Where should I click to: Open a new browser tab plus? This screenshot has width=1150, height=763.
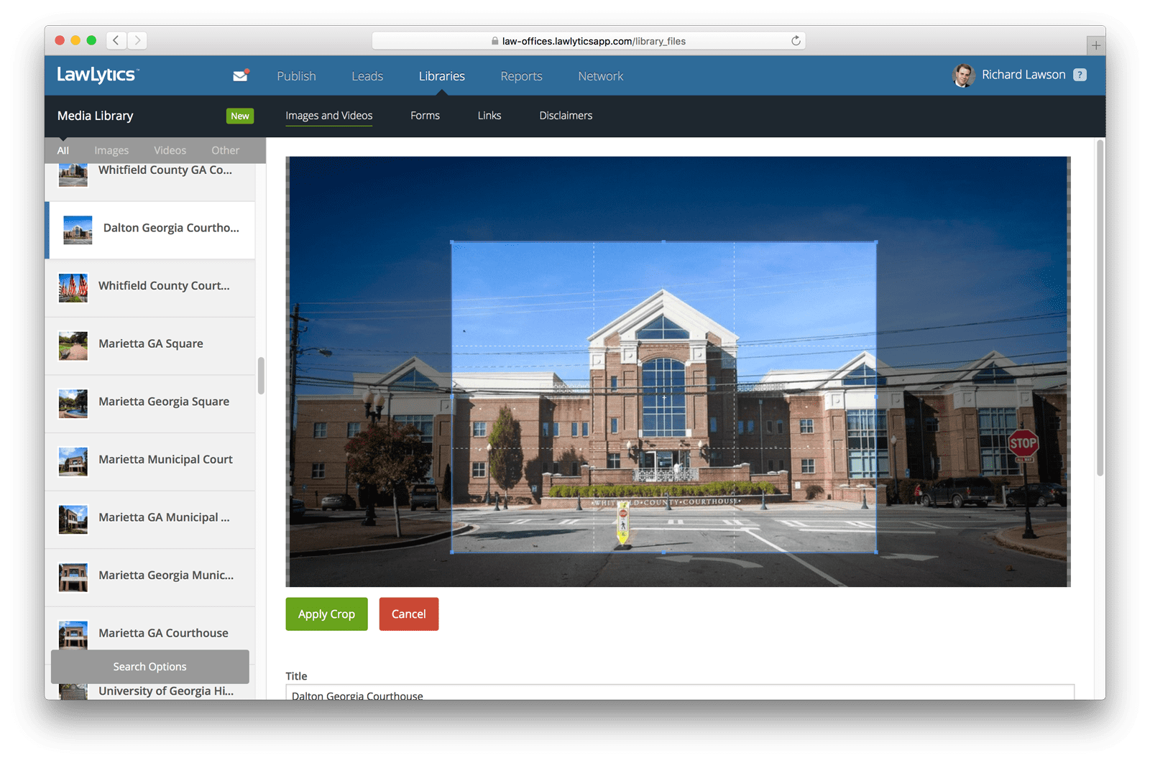(x=1095, y=45)
